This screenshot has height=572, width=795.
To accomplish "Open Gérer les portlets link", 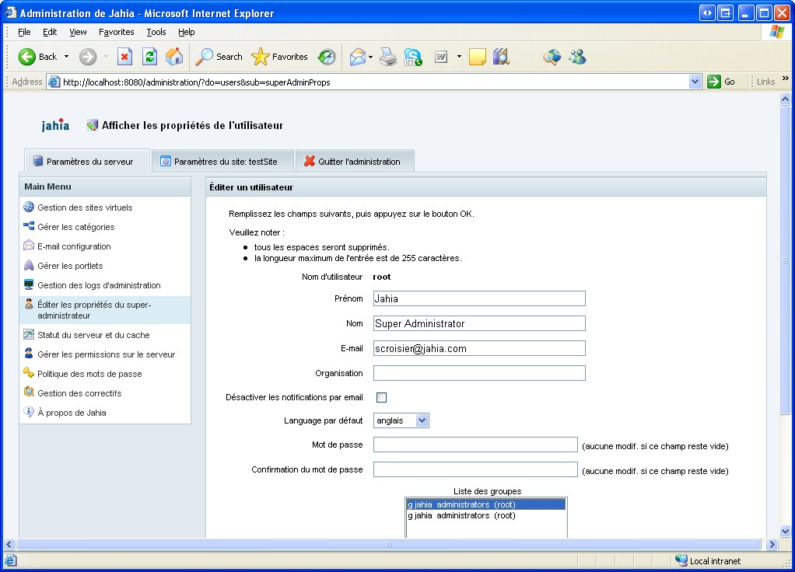I will (x=70, y=266).
